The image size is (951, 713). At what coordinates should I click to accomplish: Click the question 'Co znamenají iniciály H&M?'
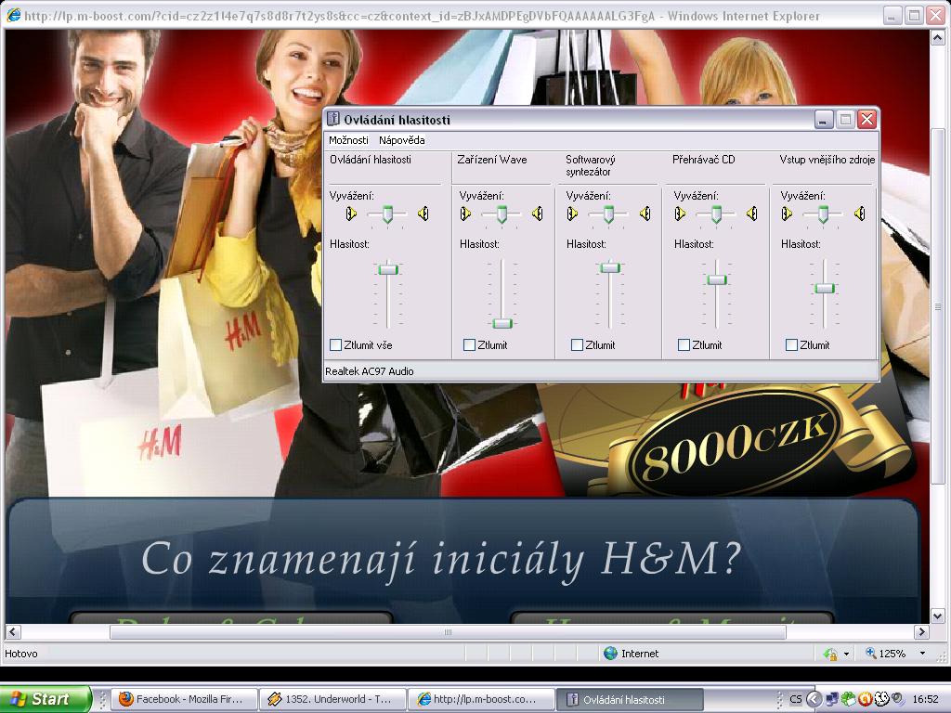(441, 559)
